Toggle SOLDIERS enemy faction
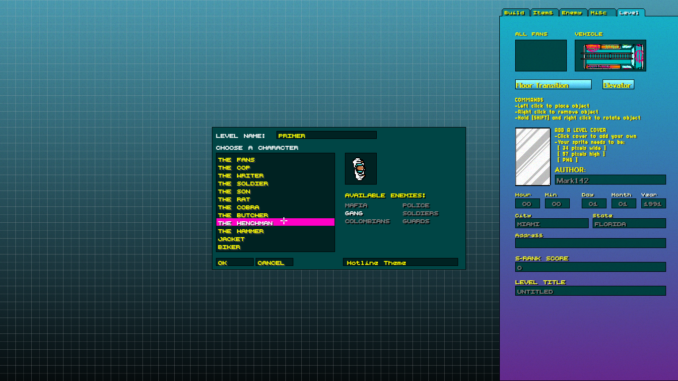Viewport: 678px width, 381px height. point(421,213)
